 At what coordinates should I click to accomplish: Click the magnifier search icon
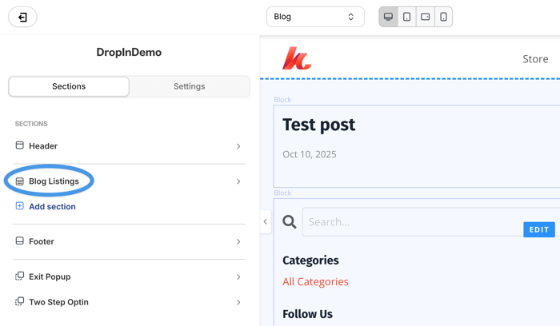[290, 222]
